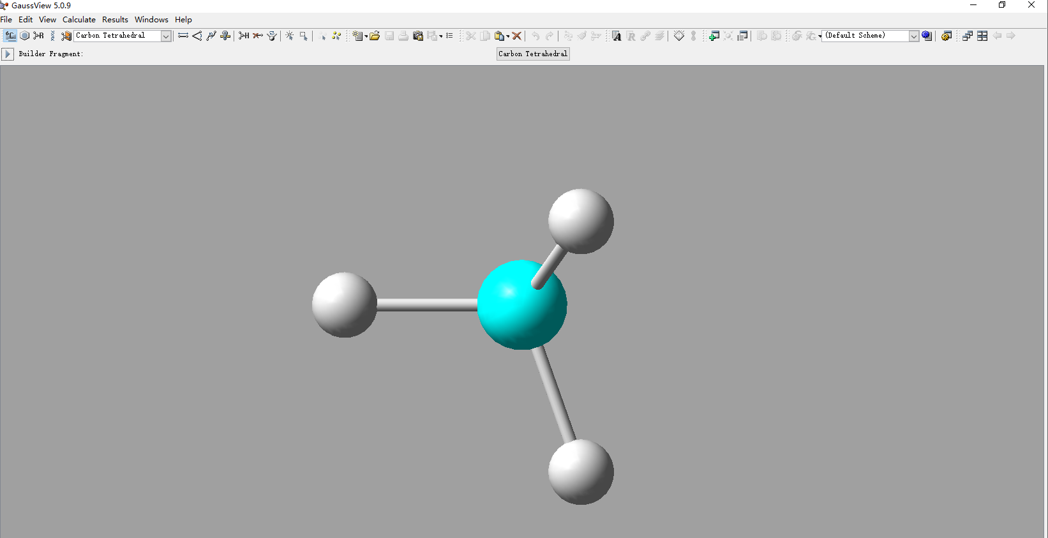Select the Ring Fragment tool

pos(25,36)
